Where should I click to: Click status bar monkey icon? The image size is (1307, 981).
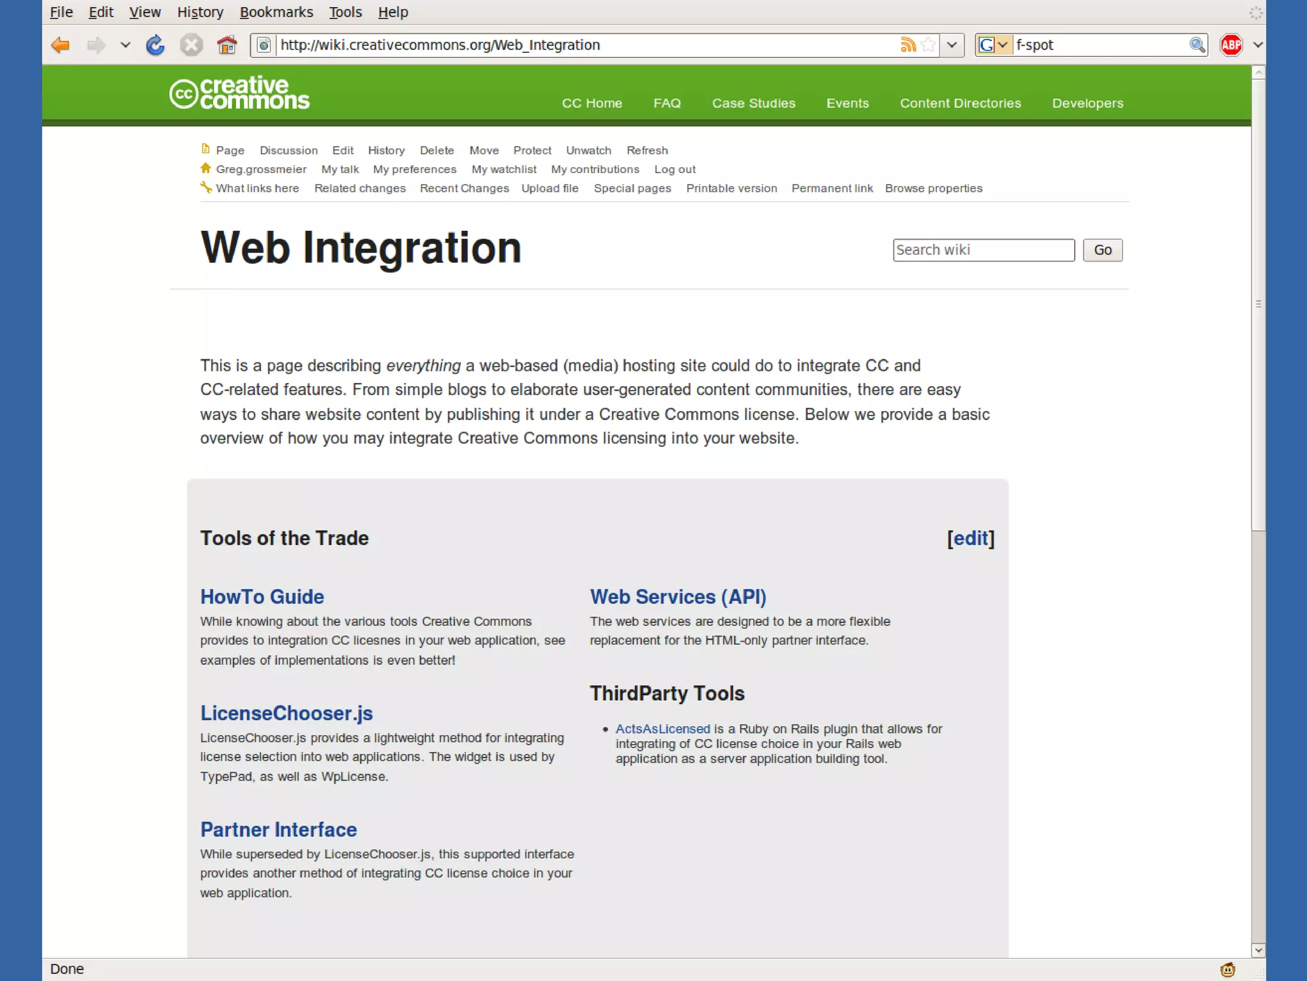1227,970
